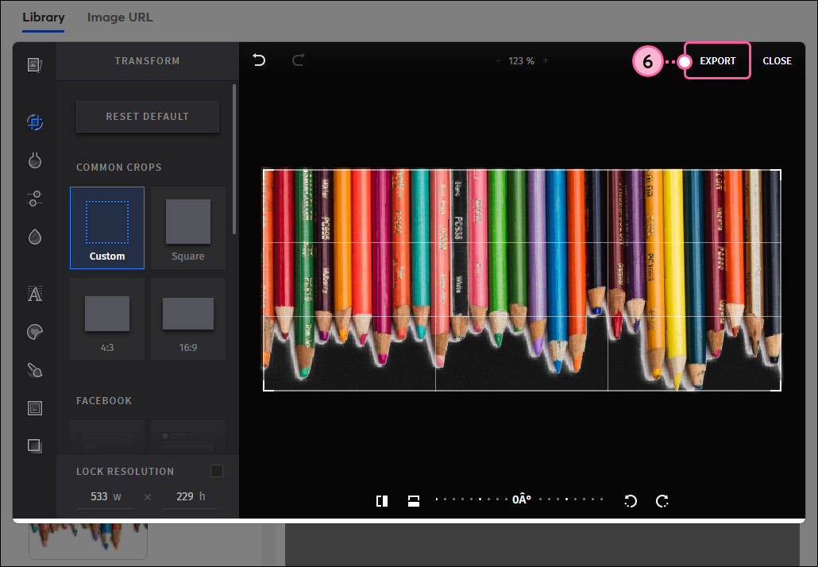Select the 16:9 crop preset
This screenshot has height=567, width=818.
pyautogui.click(x=188, y=319)
